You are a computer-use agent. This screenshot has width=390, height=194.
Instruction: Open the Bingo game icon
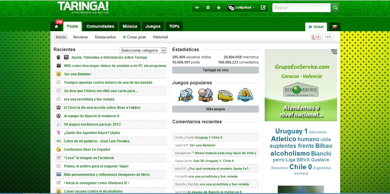click(x=205, y=95)
